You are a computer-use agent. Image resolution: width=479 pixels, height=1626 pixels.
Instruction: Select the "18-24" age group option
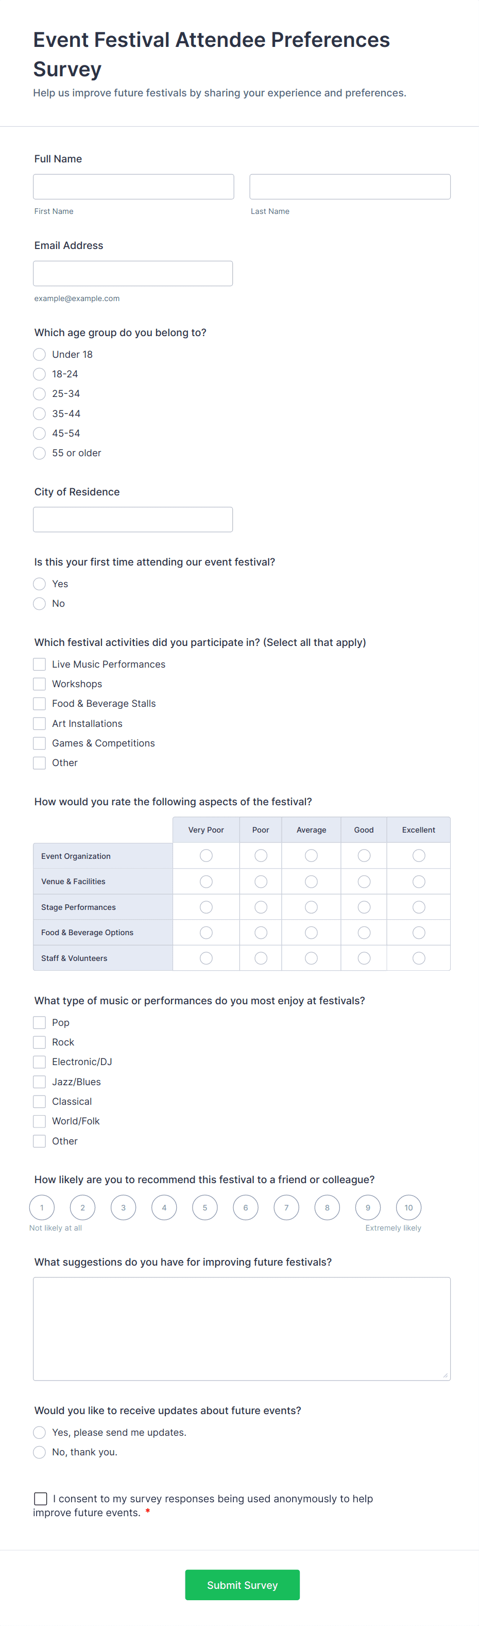[x=39, y=374]
